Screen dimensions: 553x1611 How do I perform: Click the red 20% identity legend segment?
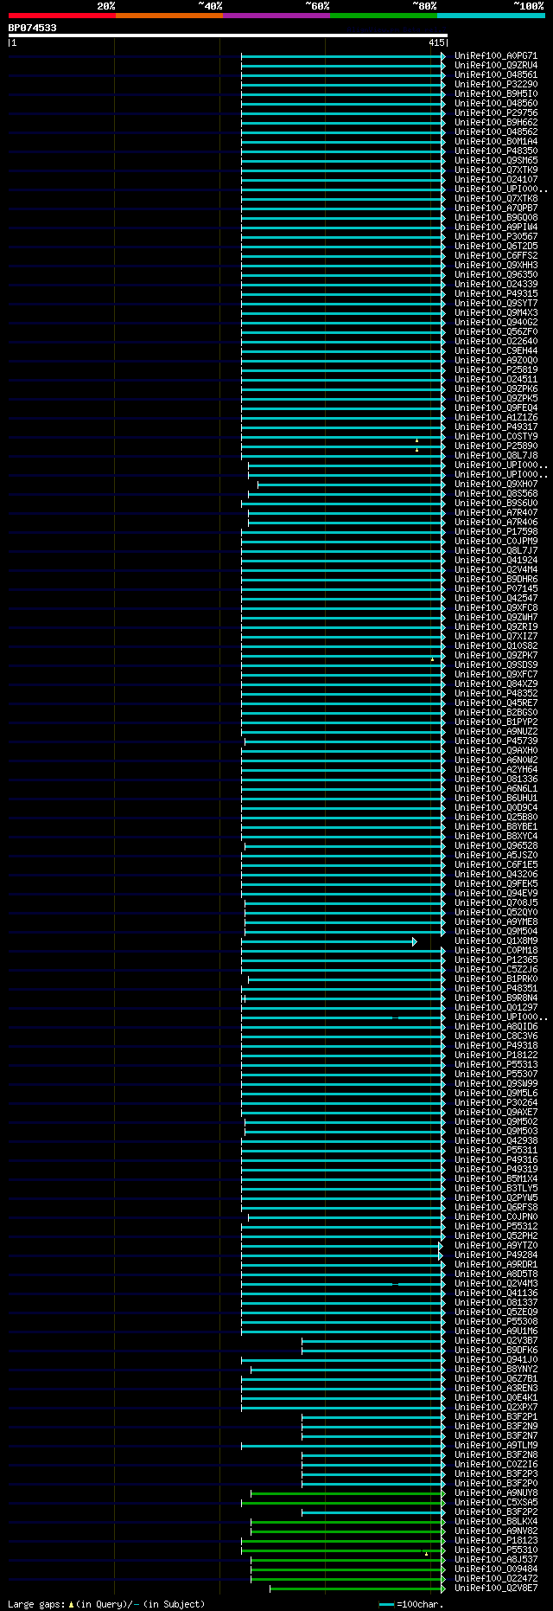coord(61,16)
